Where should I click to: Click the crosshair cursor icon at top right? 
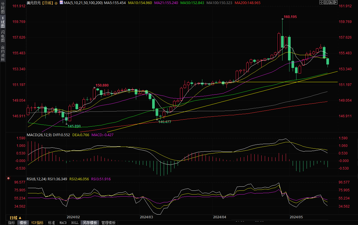coord(321,2)
